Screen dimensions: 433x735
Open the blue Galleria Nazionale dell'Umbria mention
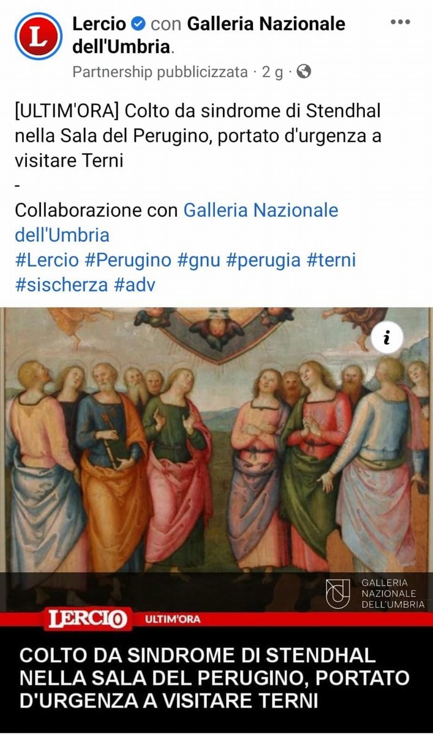[x=176, y=222]
